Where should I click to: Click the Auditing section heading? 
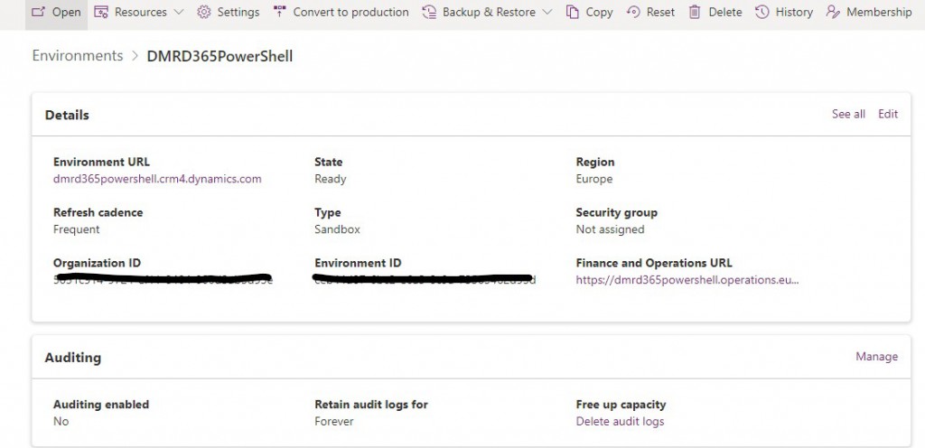point(73,358)
